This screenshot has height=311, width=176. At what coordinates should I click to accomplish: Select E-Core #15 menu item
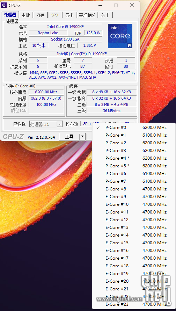coord(134,243)
